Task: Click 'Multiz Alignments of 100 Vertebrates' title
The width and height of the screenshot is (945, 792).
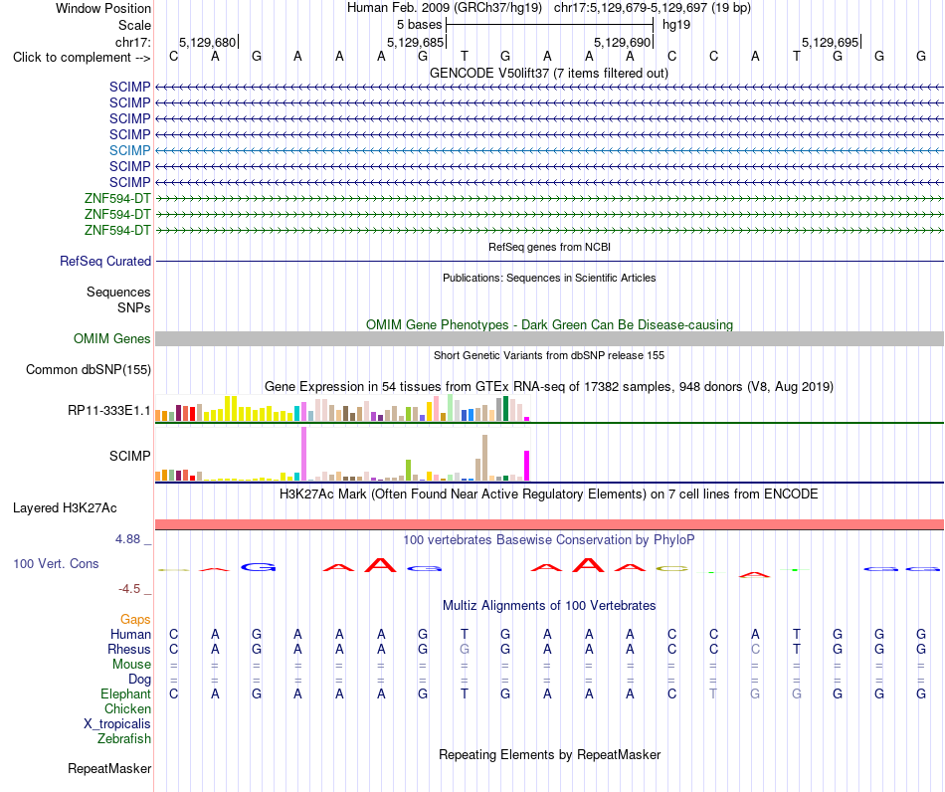Action: pos(549,606)
